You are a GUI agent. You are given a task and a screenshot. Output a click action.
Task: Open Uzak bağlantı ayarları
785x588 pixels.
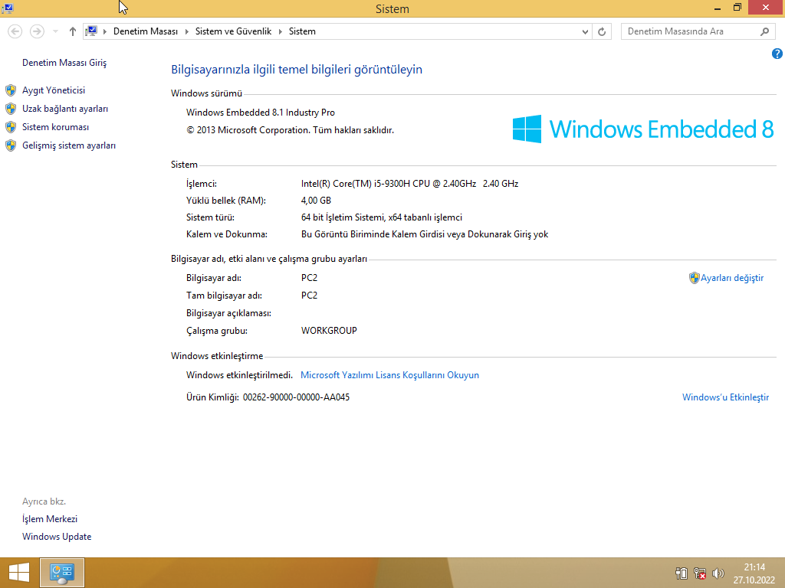tap(65, 109)
